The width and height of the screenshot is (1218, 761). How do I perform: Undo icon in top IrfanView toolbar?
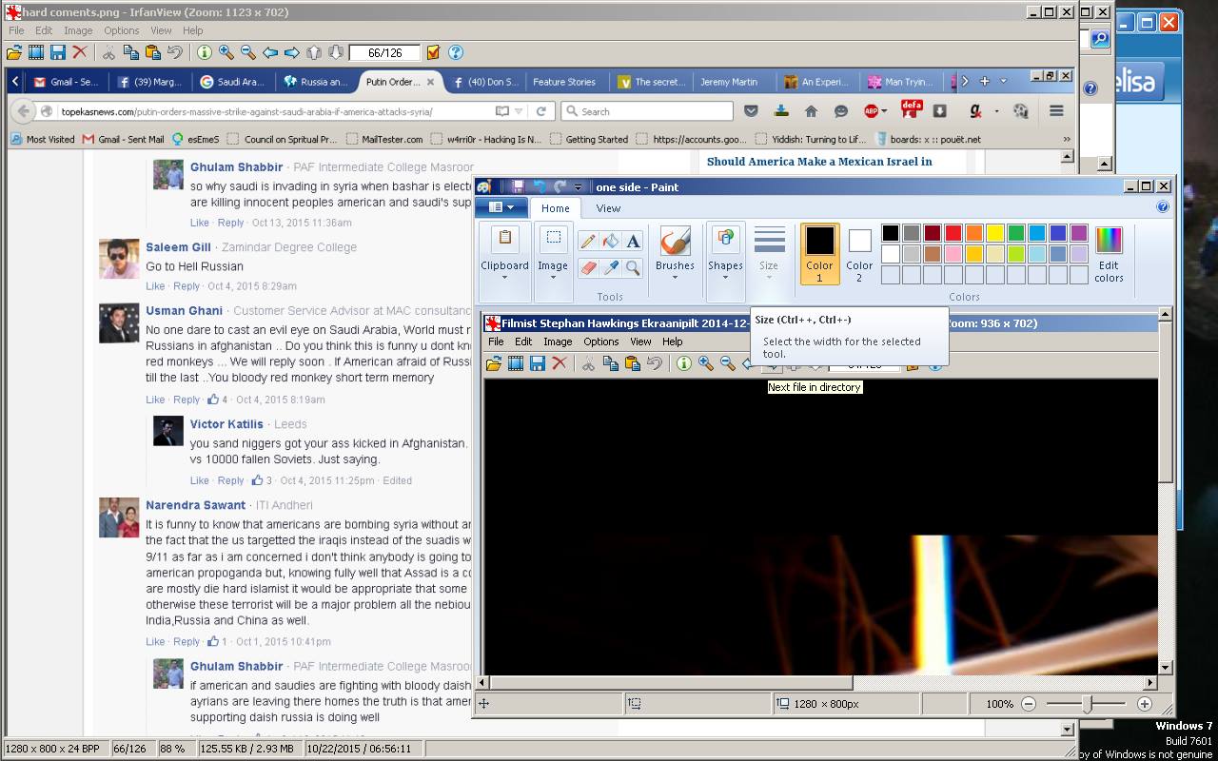pos(174,52)
